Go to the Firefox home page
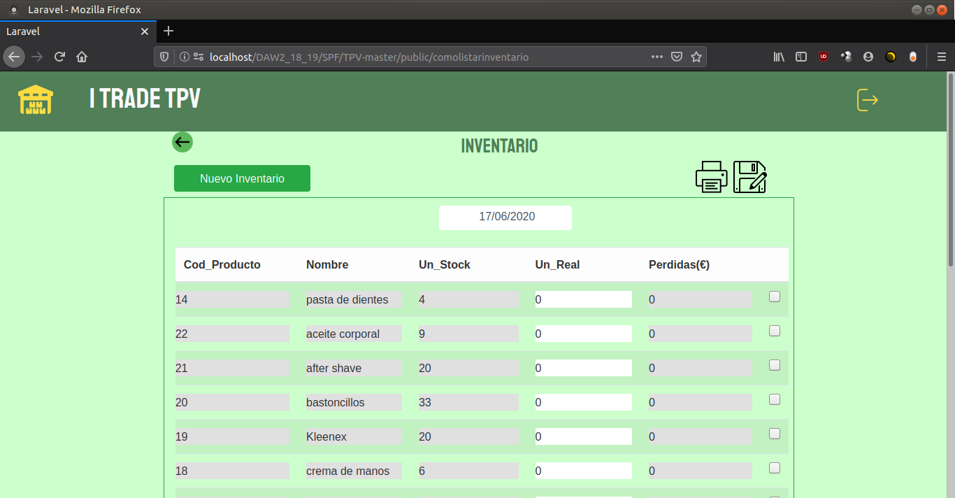The image size is (955, 498). (x=82, y=57)
